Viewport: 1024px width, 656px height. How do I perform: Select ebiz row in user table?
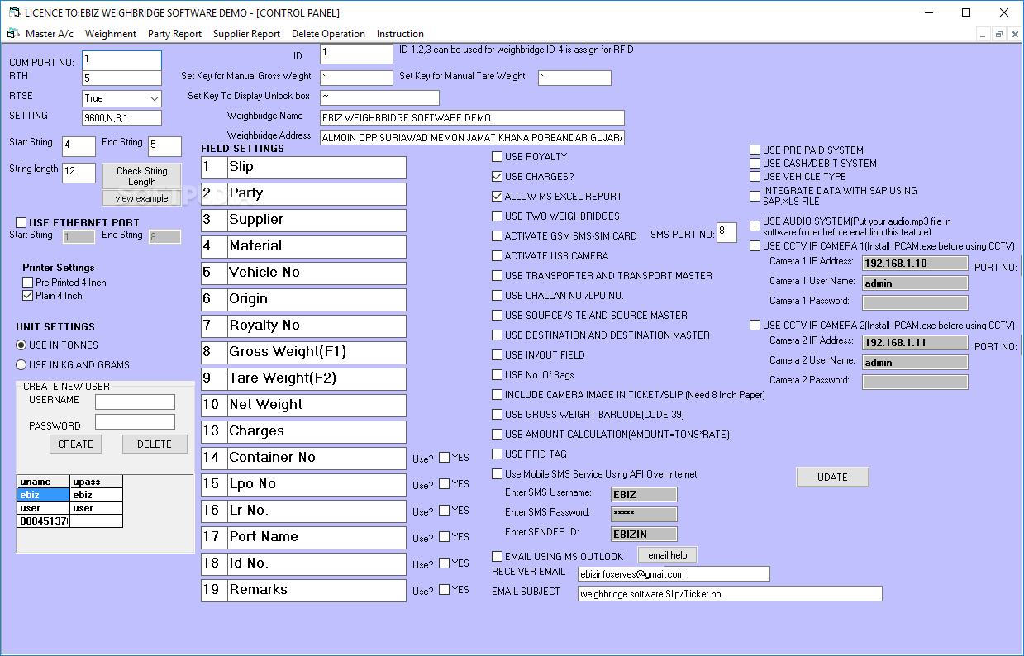pos(43,495)
